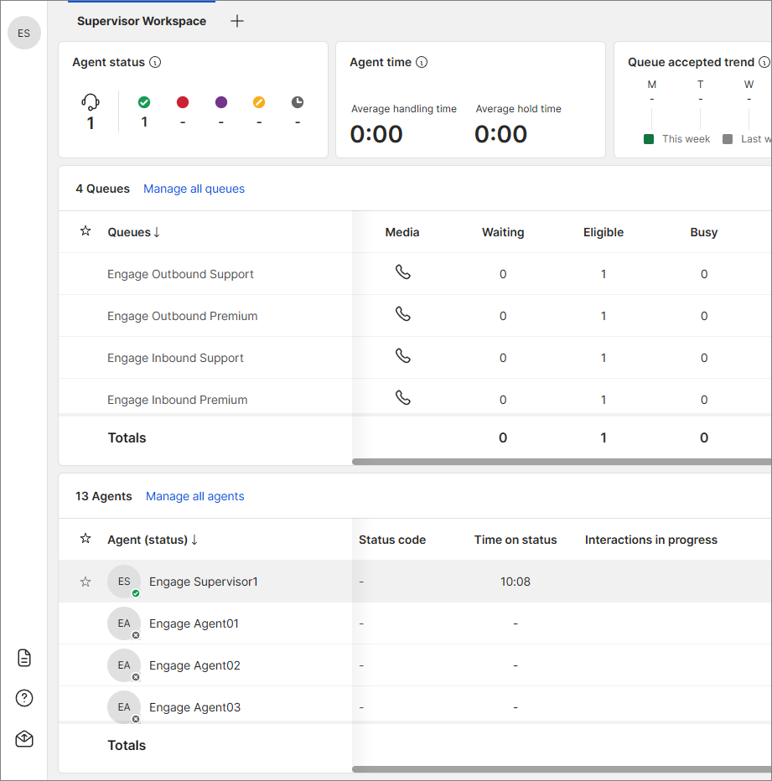Click the Average handling time label
Screen dimensions: 772x781
point(404,109)
